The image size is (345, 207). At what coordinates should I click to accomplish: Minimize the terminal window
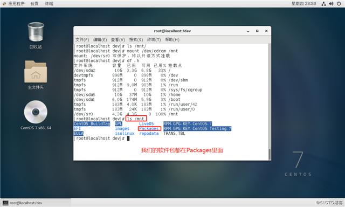[x=248, y=31]
